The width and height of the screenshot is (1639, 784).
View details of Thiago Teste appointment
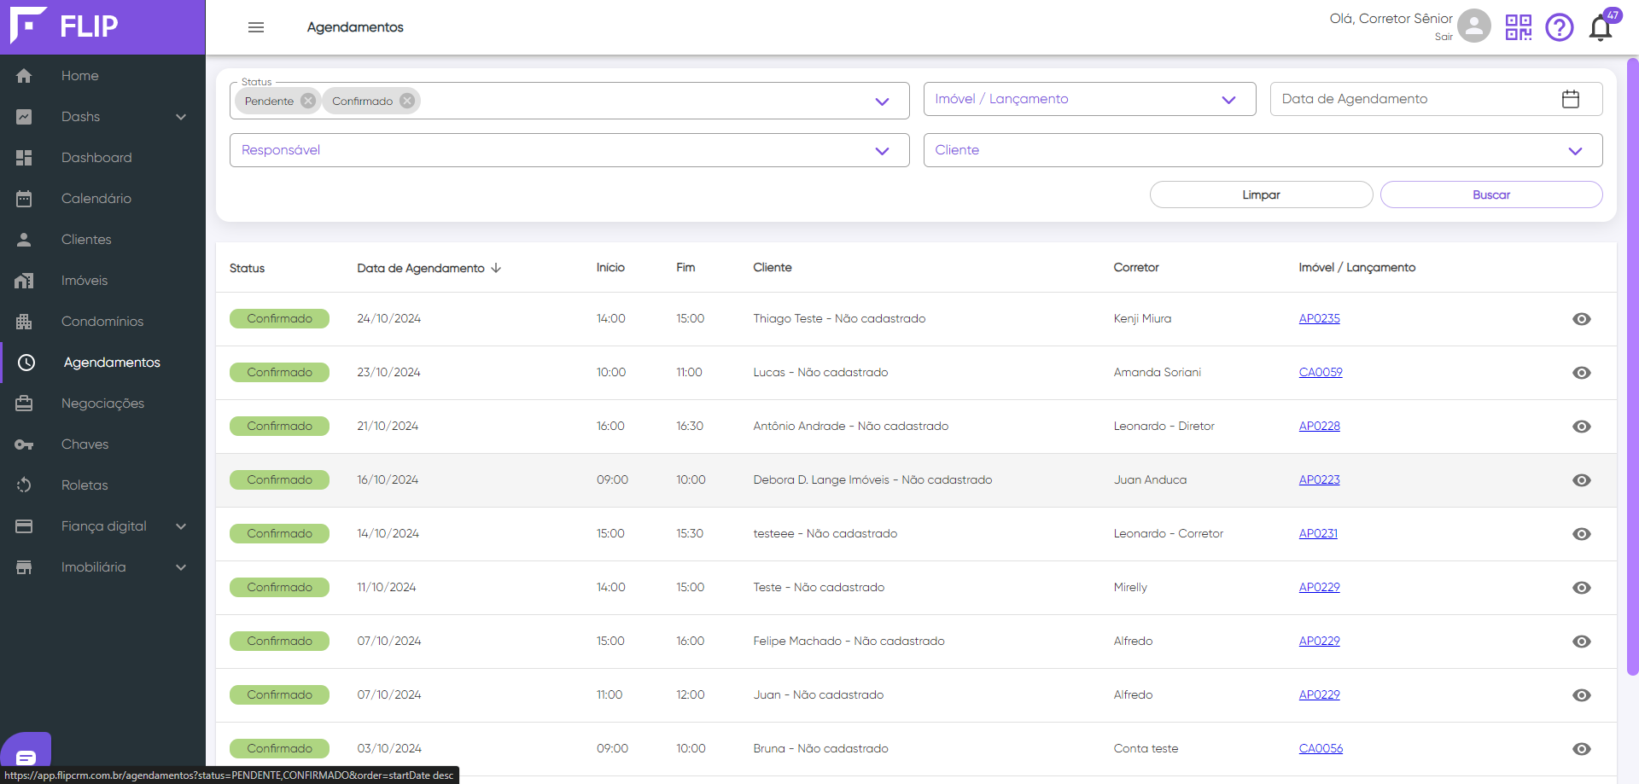point(1582,319)
